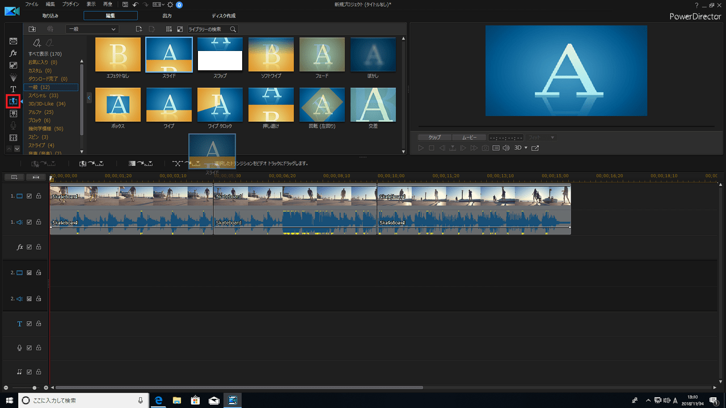Open the Effect Room fx icon
The width and height of the screenshot is (726, 408).
point(13,53)
